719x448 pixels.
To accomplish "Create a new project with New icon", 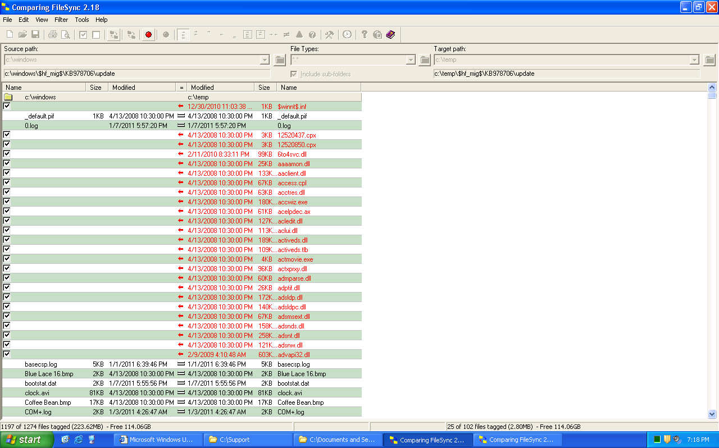I will (10, 35).
